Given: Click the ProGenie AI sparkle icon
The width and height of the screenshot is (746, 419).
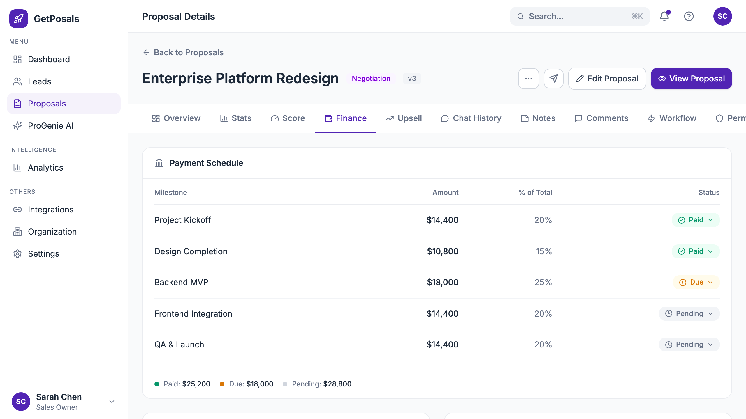Looking at the screenshot, I should 17,126.
